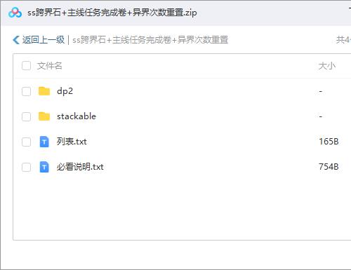Open the stackable folder name

coord(77,116)
